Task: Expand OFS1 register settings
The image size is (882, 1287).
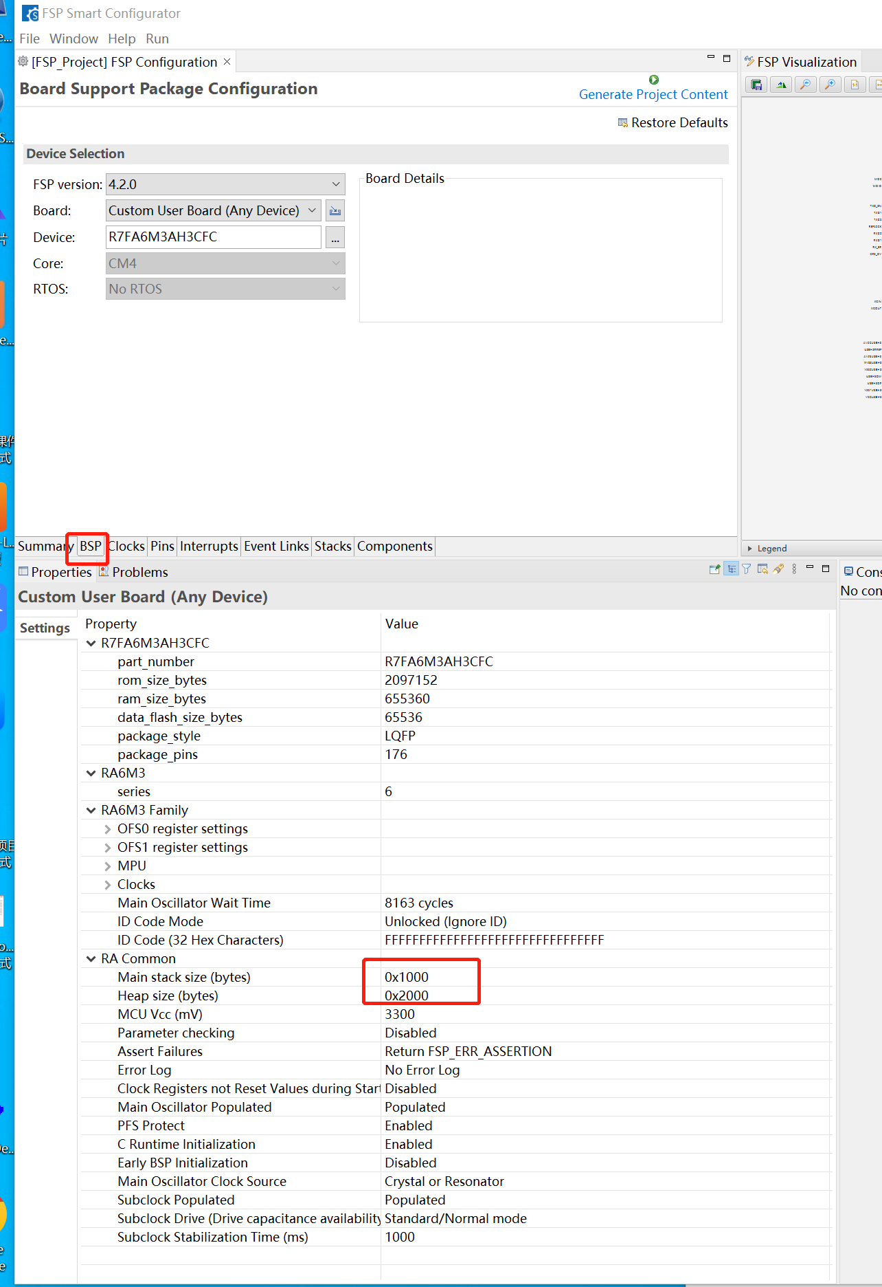Action: (x=108, y=848)
